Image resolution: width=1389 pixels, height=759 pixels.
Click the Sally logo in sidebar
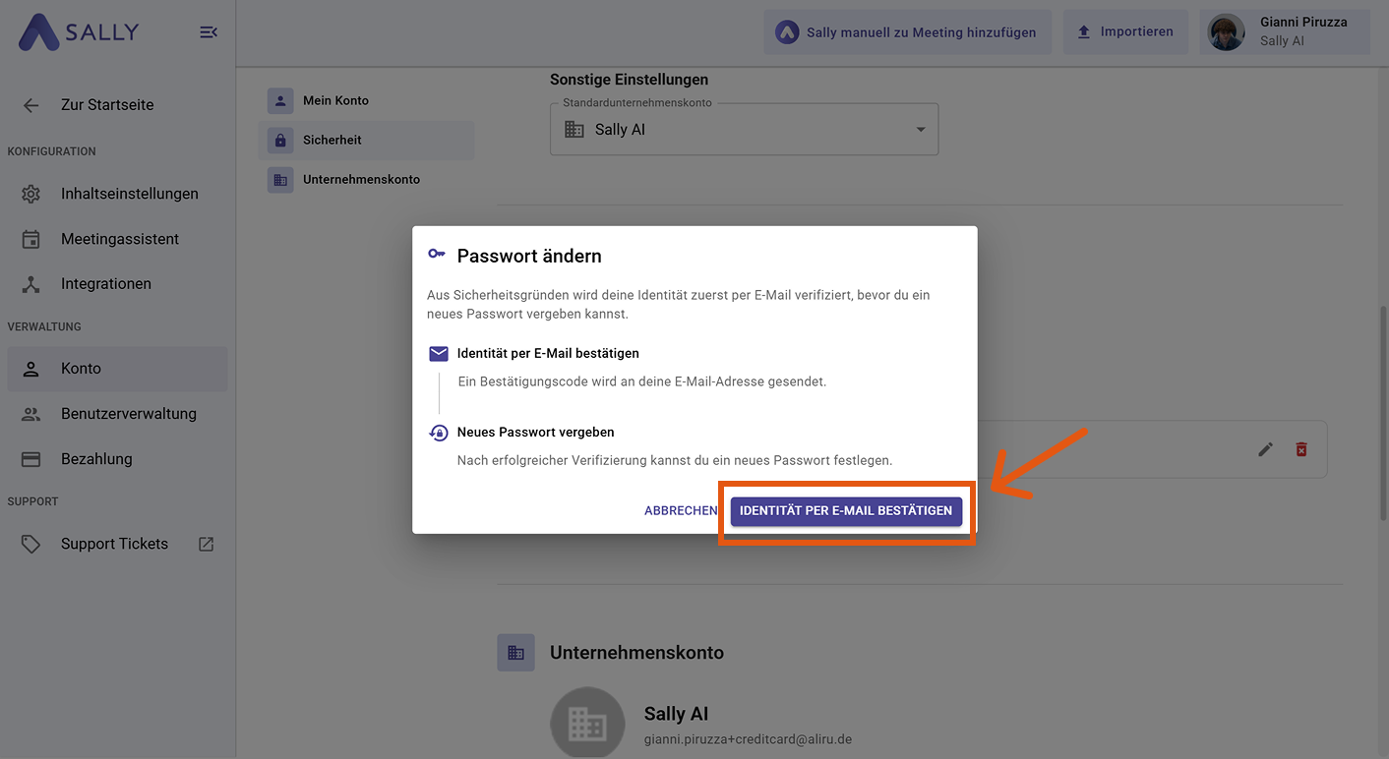(x=79, y=32)
